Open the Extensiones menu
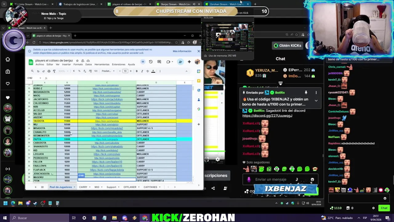This screenshot has height=222, width=394. click(119, 64)
